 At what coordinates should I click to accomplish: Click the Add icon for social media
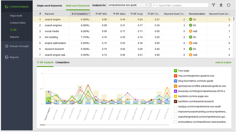[x=190, y=31]
